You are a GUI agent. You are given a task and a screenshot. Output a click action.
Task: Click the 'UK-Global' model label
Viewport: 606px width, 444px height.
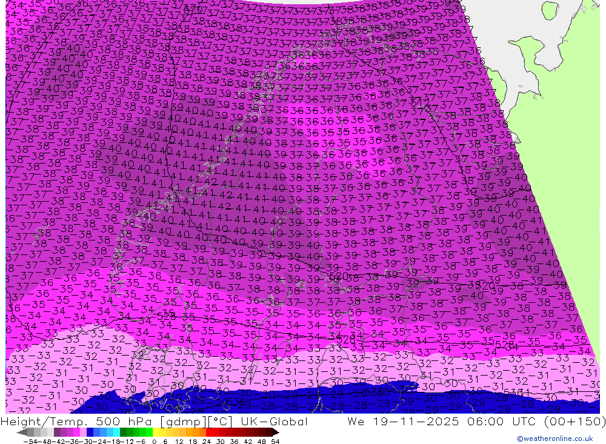click(x=274, y=421)
